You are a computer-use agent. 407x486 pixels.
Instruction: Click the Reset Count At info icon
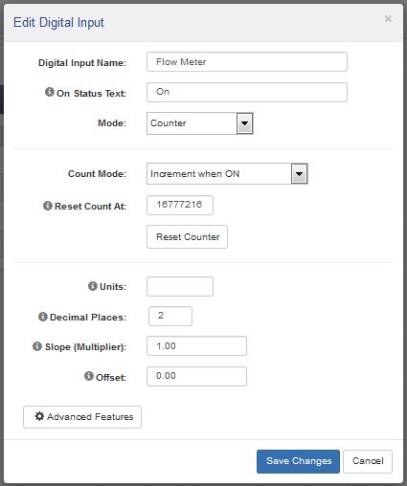(48, 206)
